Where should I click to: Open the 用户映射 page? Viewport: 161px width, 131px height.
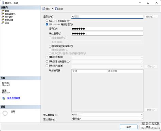(9, 17)
